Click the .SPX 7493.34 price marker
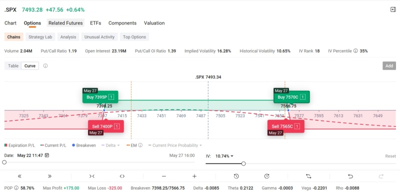 tap(208, 77)
